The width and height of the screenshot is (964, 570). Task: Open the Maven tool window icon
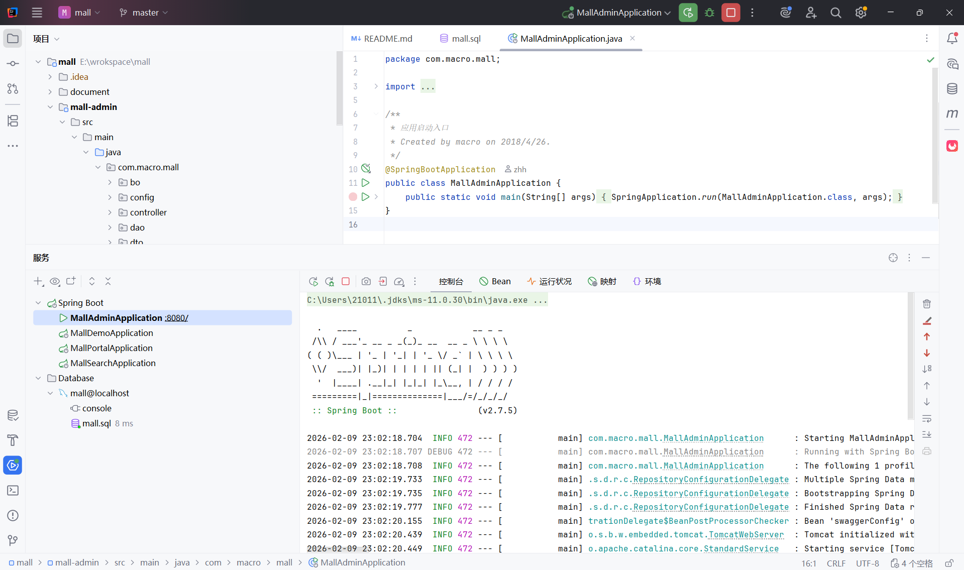coord(952,113)
